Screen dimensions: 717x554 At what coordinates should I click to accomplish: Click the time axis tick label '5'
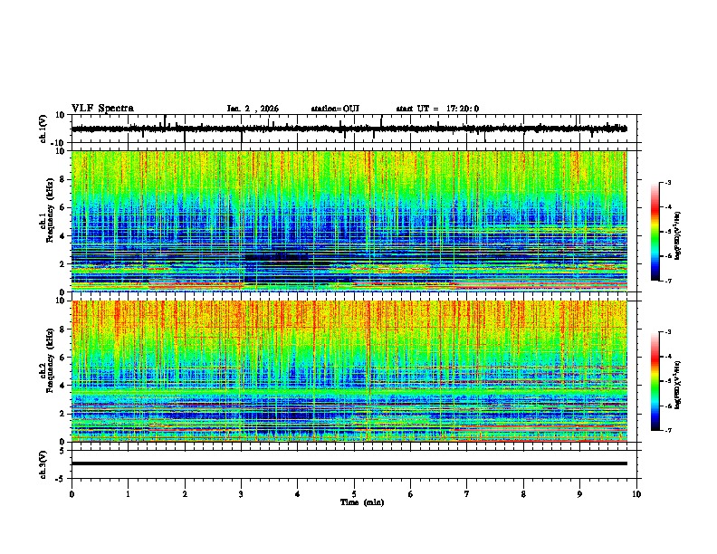pyautogui.click(x=354, y=494)
